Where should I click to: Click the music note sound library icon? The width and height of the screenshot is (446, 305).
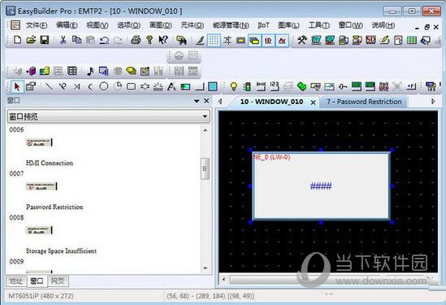(x=90, y=71)
